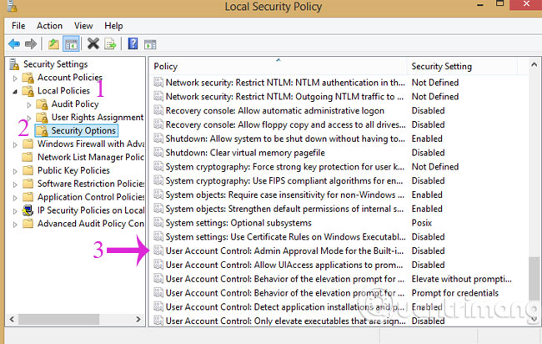Open the View menu
The image size is (542, 344).
point(83,26)
